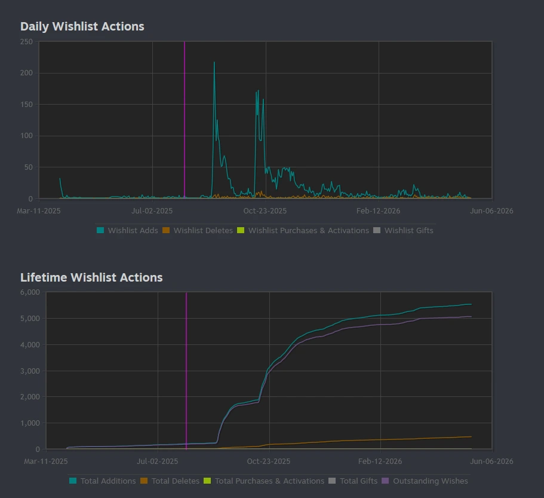Click the Total Additions legend label
This screenshot has width=544, height=498.
pyautogui.click(x=108, y=481)
